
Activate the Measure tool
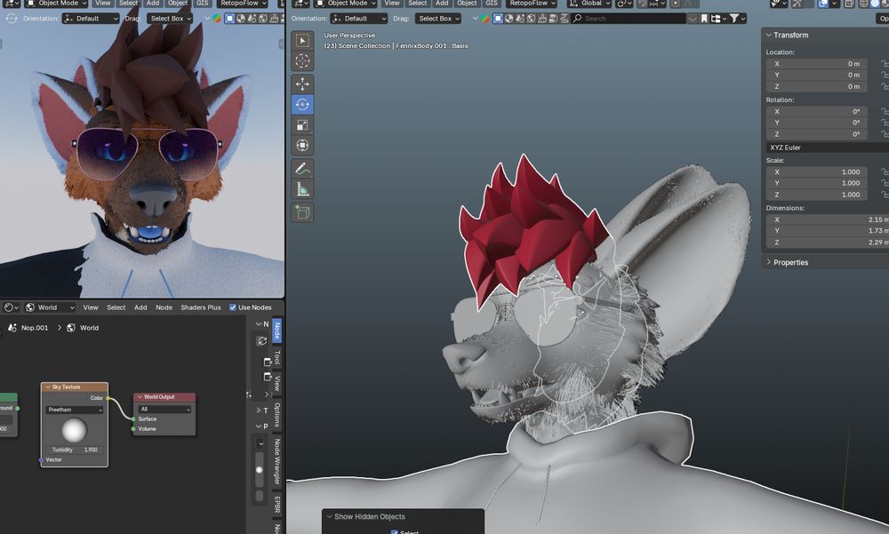[x=302, y=189]
